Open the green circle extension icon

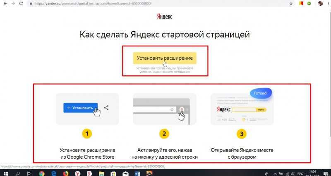[x=309, y=4]
